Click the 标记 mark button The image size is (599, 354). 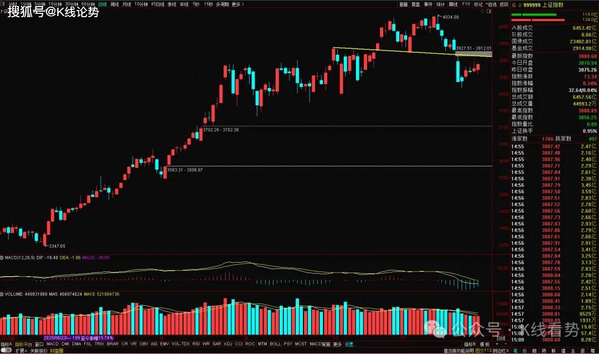point(478,4)
